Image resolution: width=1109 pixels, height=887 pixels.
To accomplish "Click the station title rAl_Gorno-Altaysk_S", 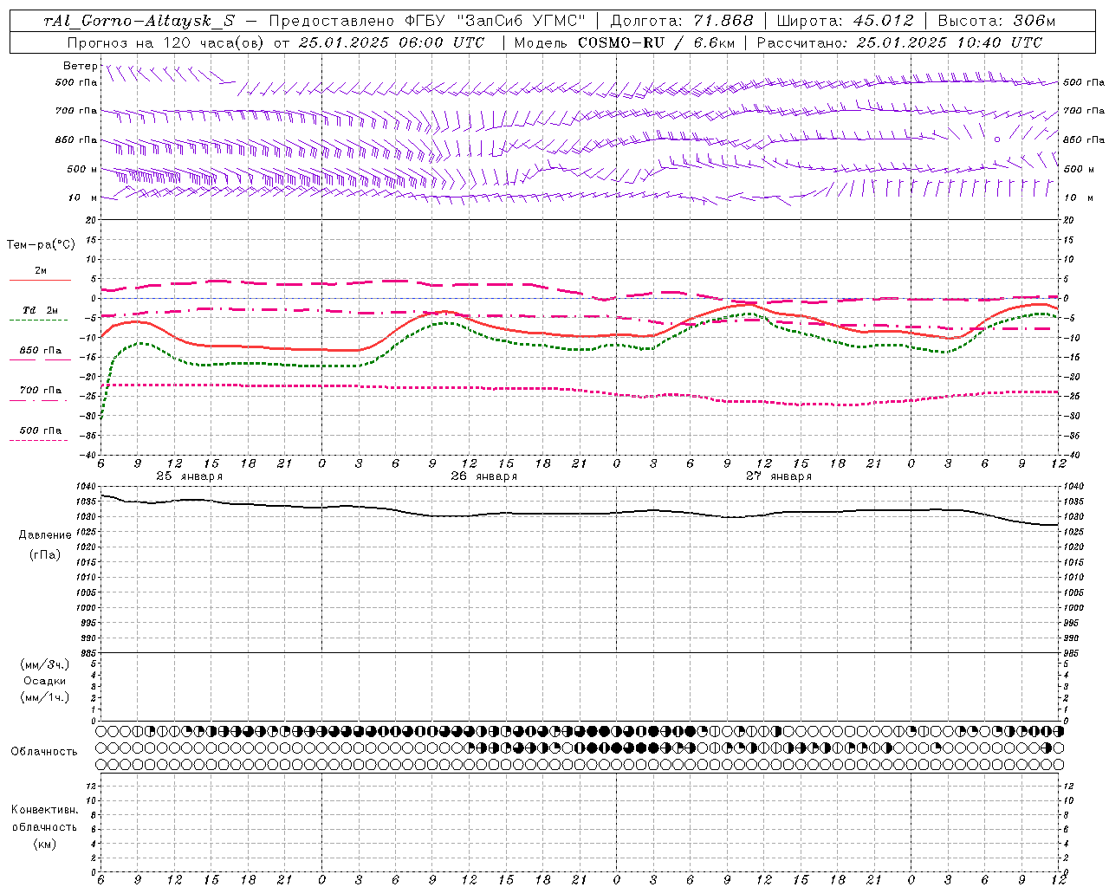I will (x=139, y=21).
